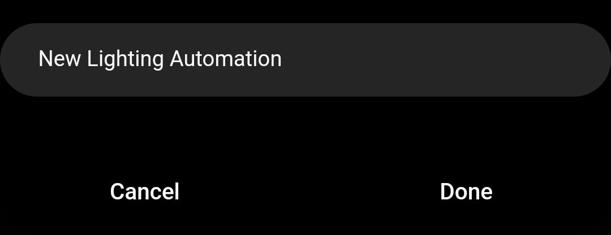Choose Done to apply New Lighting Automation
Image resolution: width=611 pixels, height=235 pixels.
[466, 192]
